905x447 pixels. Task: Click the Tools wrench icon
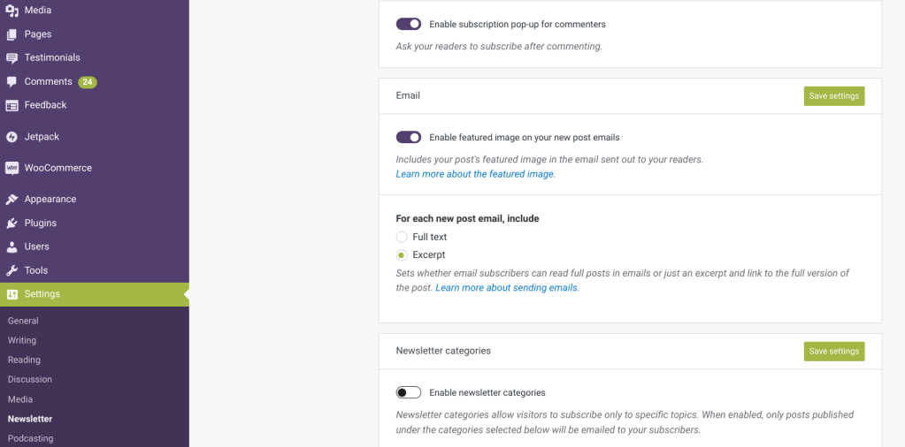[x=12, y=270]
